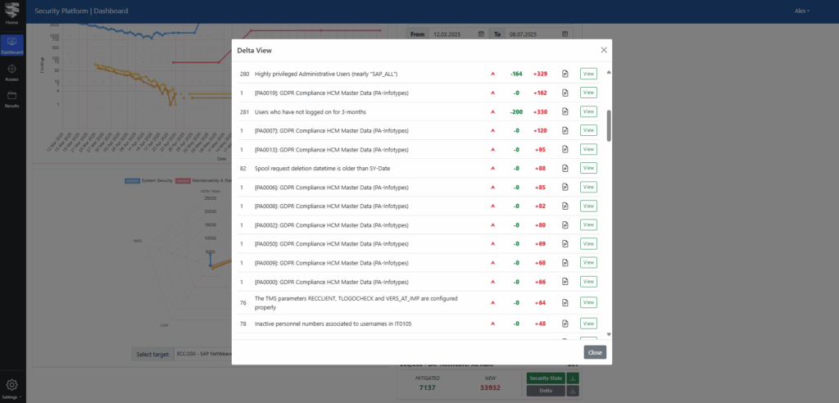Viewport: 839px width, 403px height.
Task: Select the Dashboard sidebar icon
Action: coord(11,45)
